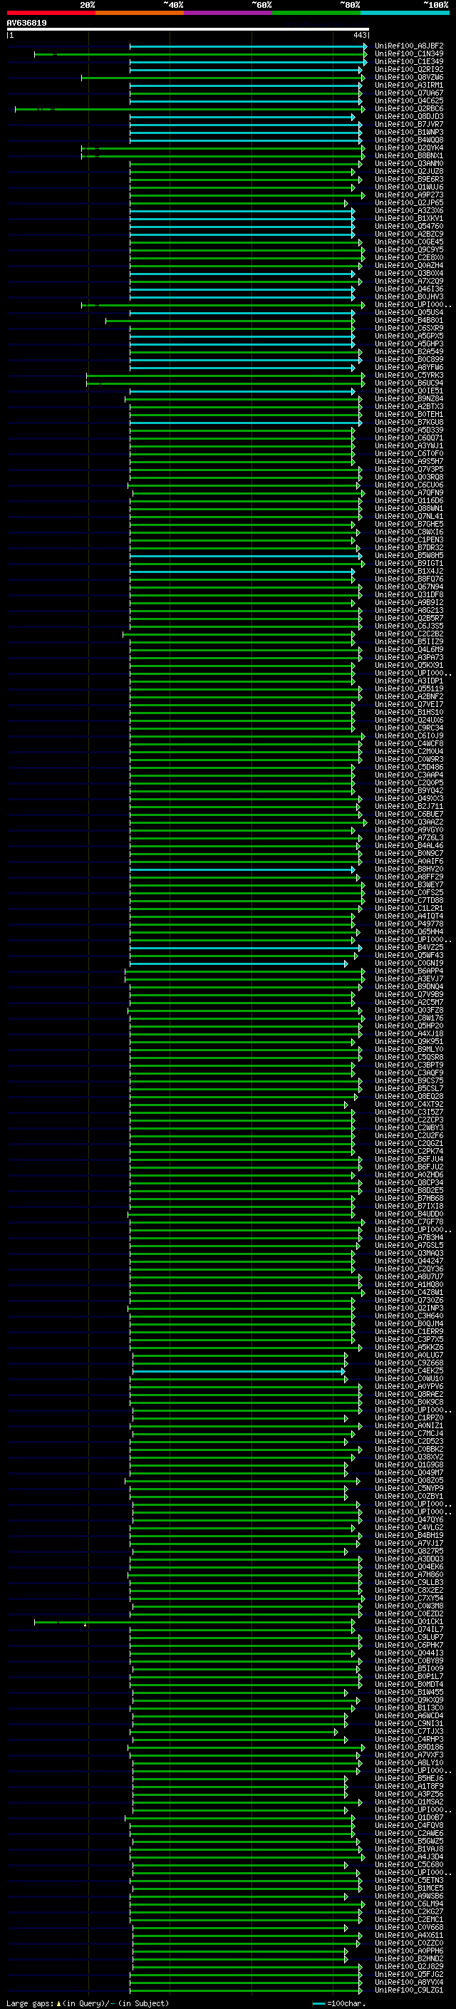Click the green ~80% identity legend segment
This screenshot has width=456, height=2009.
click(316, 13)
